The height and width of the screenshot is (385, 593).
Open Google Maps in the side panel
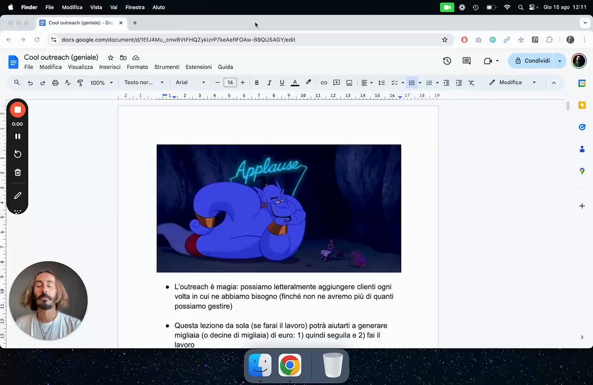coord(582,171)
